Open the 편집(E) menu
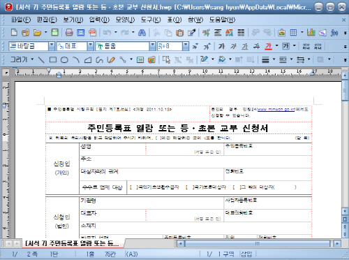Image resolution: width=349 pixels, height=260 pixels. 47,20
